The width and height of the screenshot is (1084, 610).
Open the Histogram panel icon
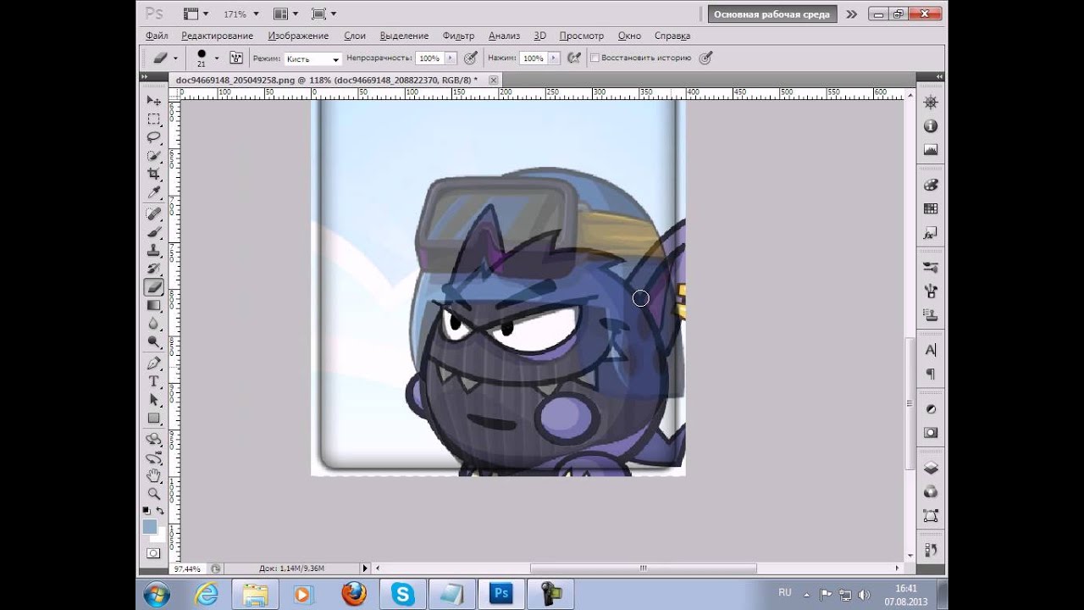pos(931,149)
